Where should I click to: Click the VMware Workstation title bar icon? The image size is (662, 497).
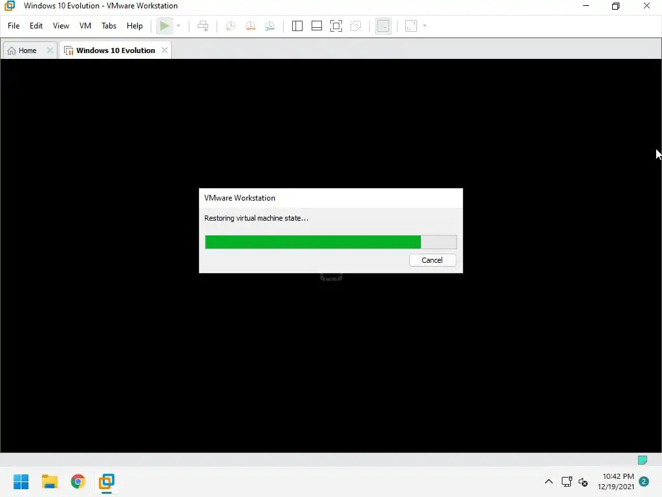pyautogui.click(x=10, y=6)
